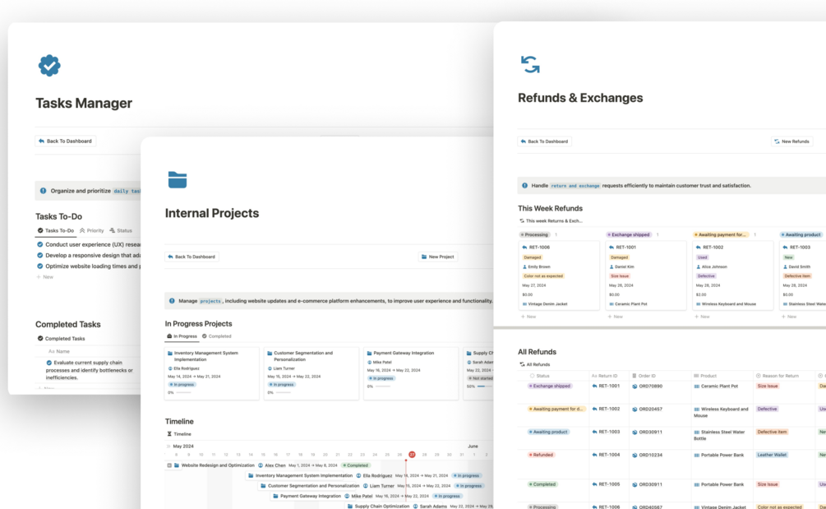
Task: Add new card under Processing column
Action: [528, 317]
